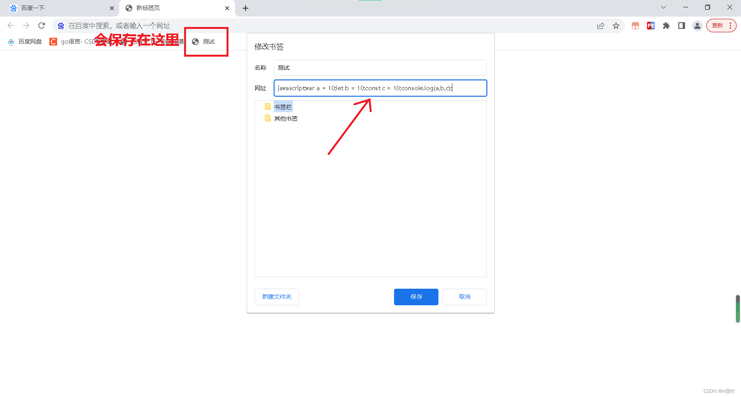This screenshot has height=397, width=741.
Task: Open the 百度网盘 bookmark
Action: tap(25, 42)
